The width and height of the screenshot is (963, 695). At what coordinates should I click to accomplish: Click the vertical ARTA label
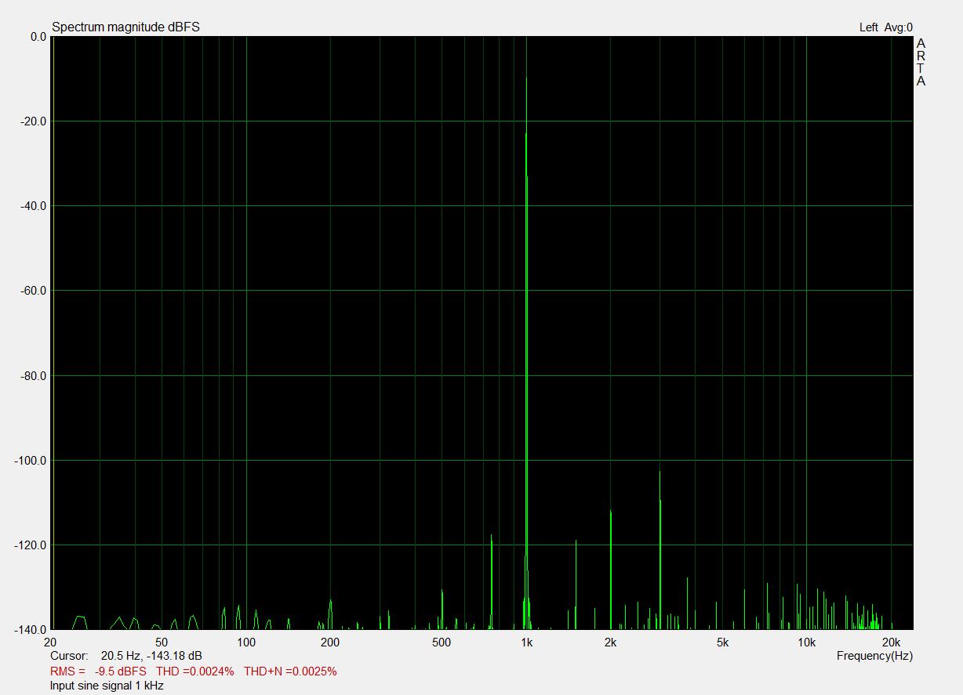click(921, 62)
